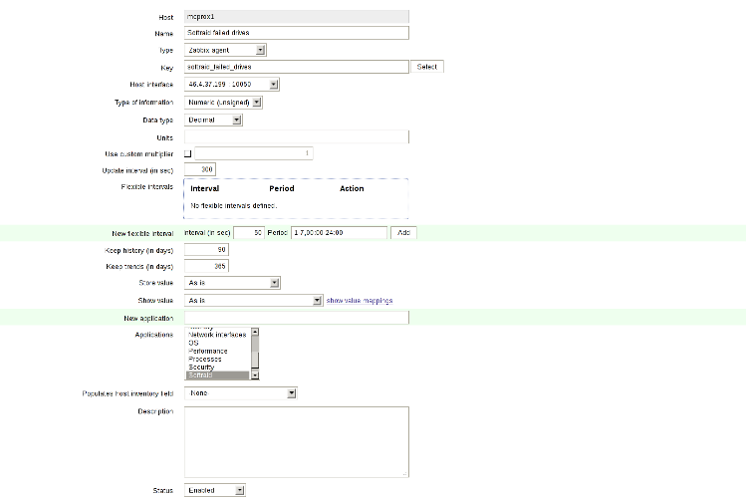Click the Select button next to Key

[426, 67]
